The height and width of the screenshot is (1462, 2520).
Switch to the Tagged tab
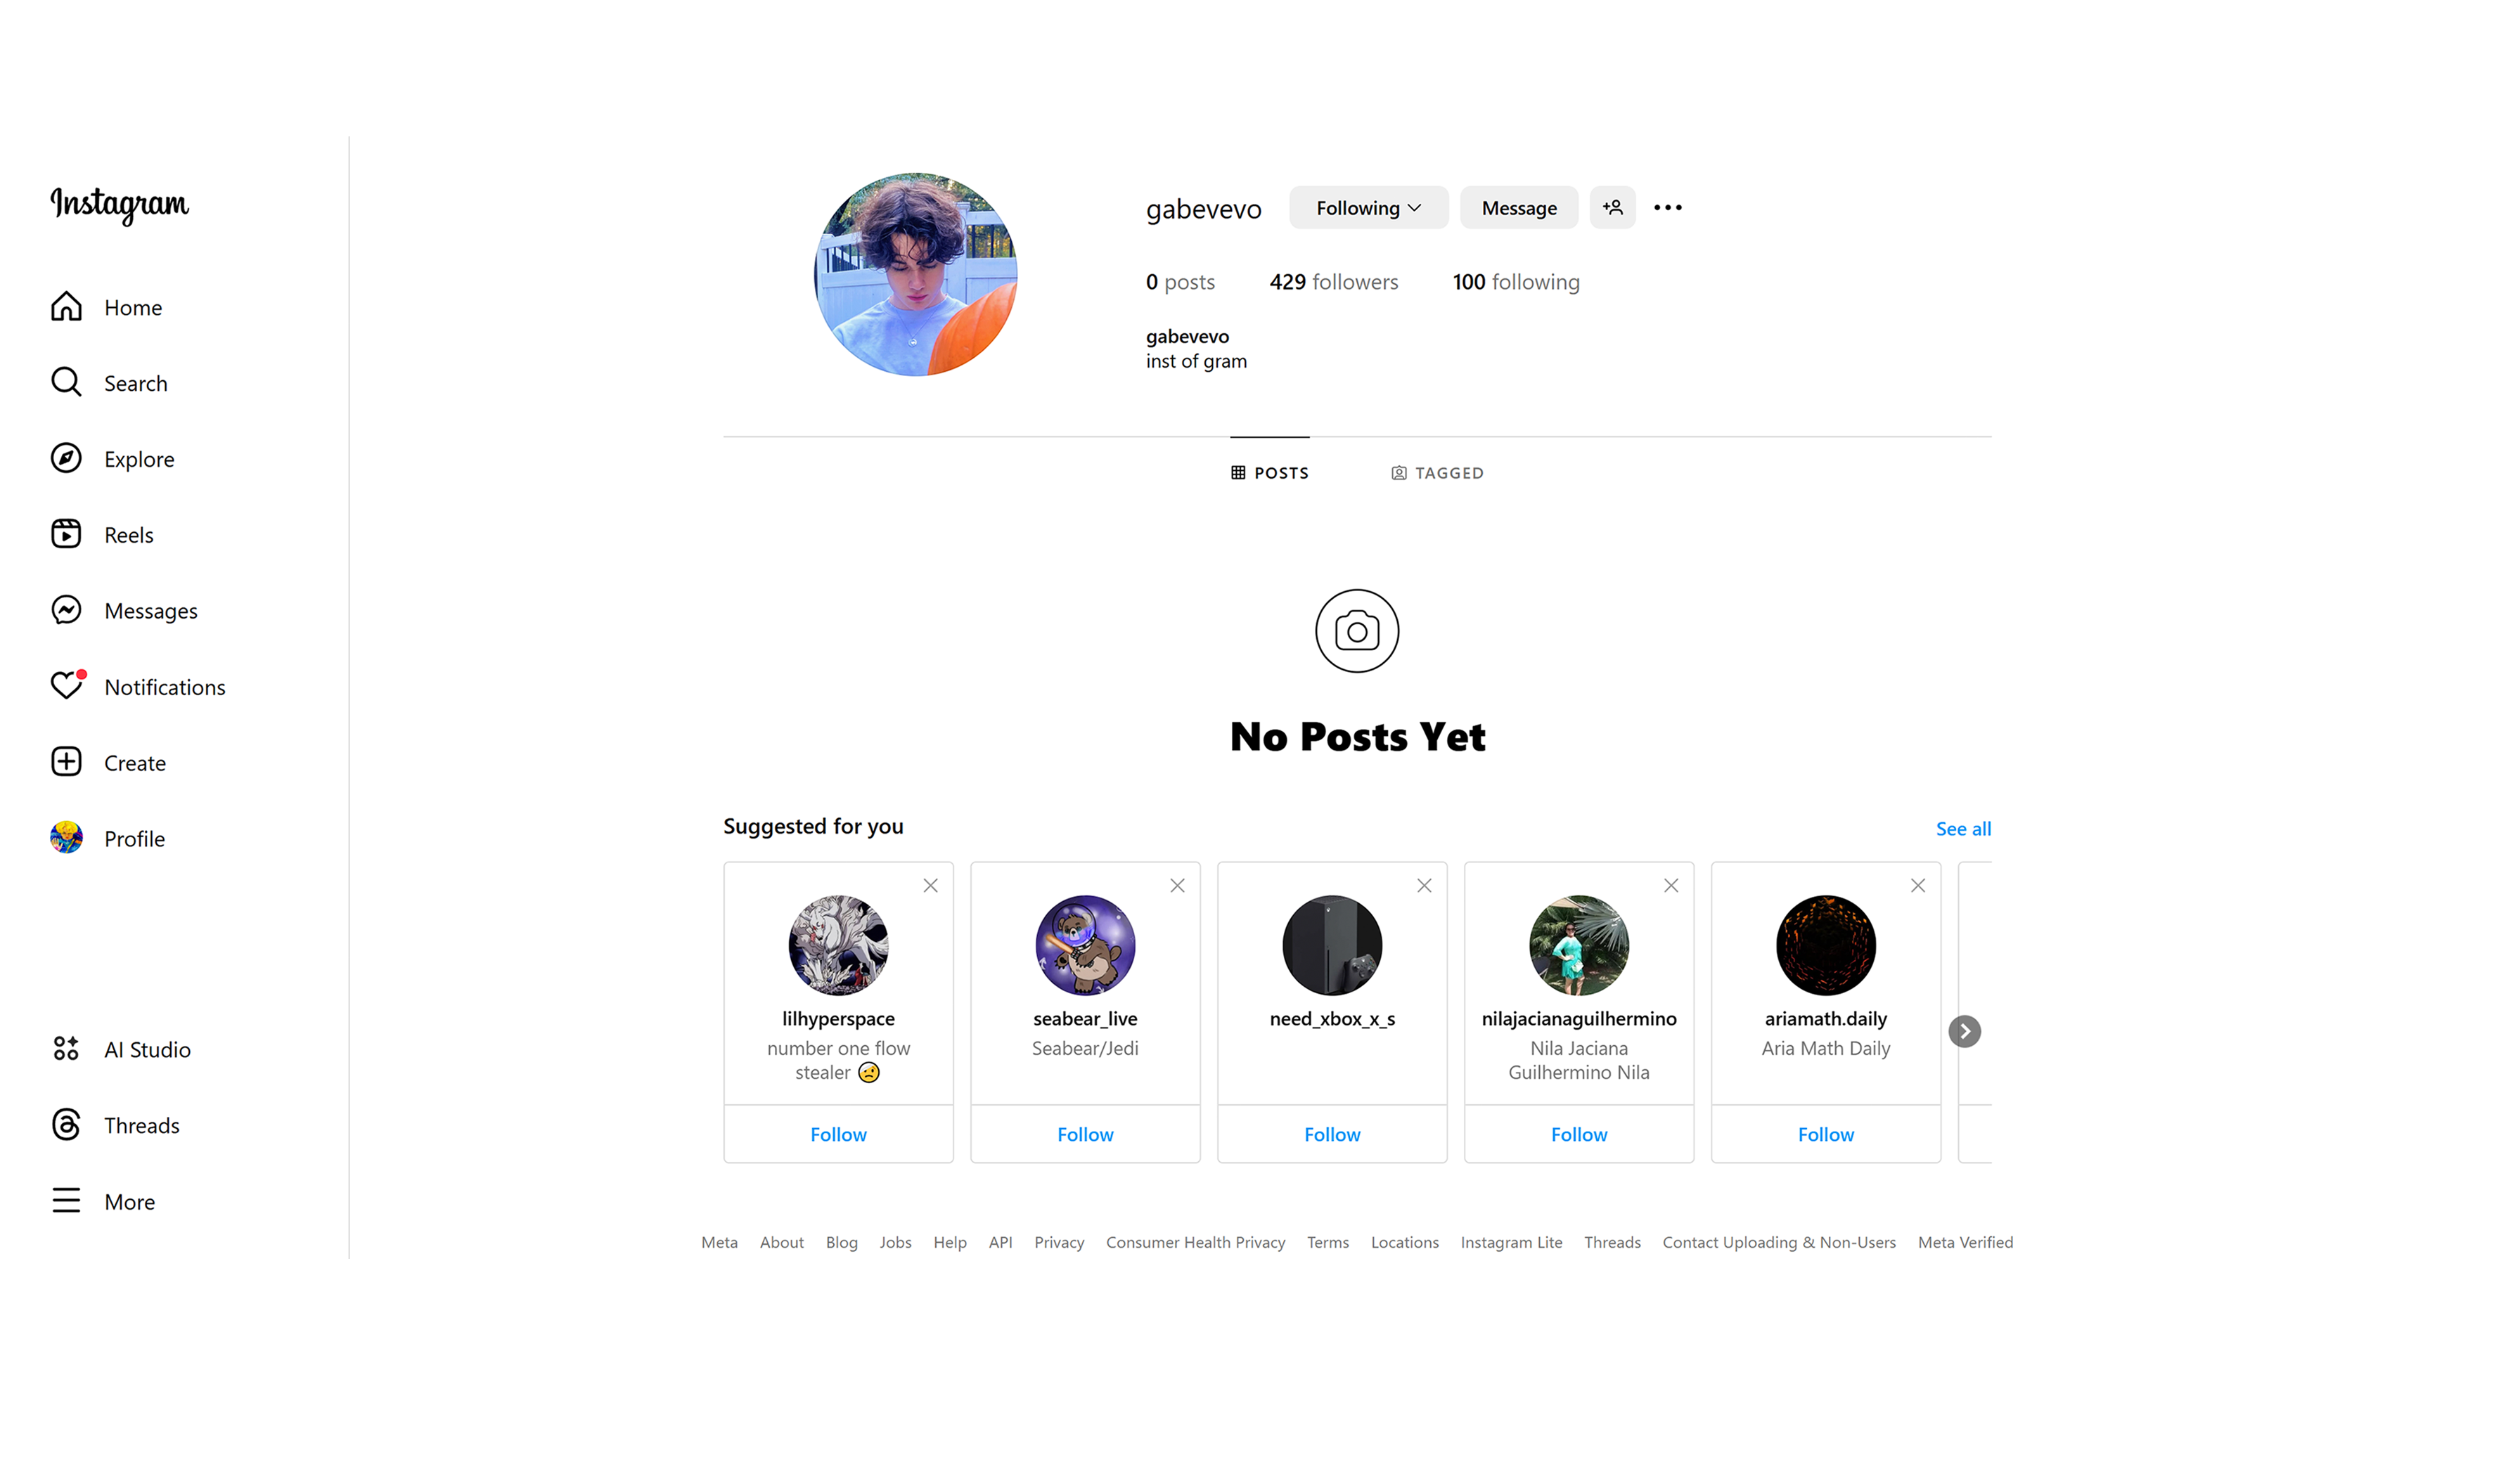(x=1437, y=473)
